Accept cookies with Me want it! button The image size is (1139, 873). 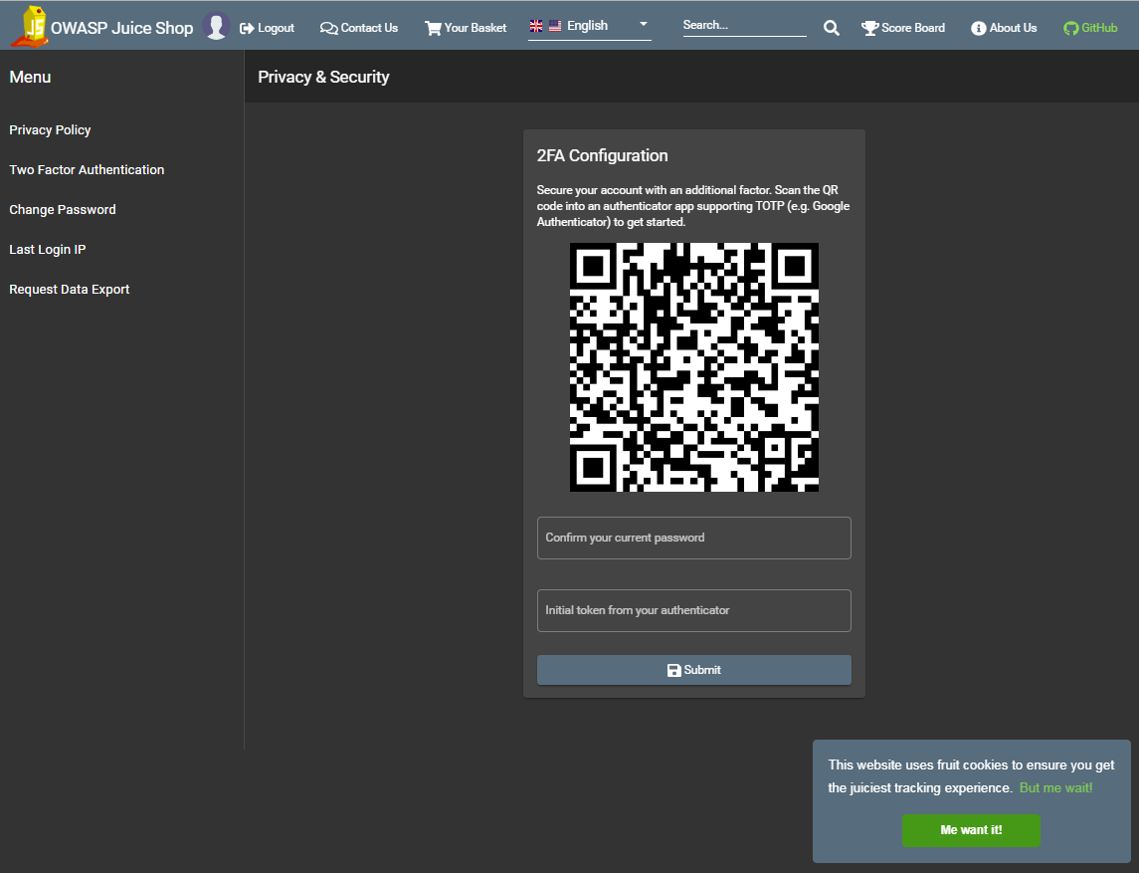[971, 830]
